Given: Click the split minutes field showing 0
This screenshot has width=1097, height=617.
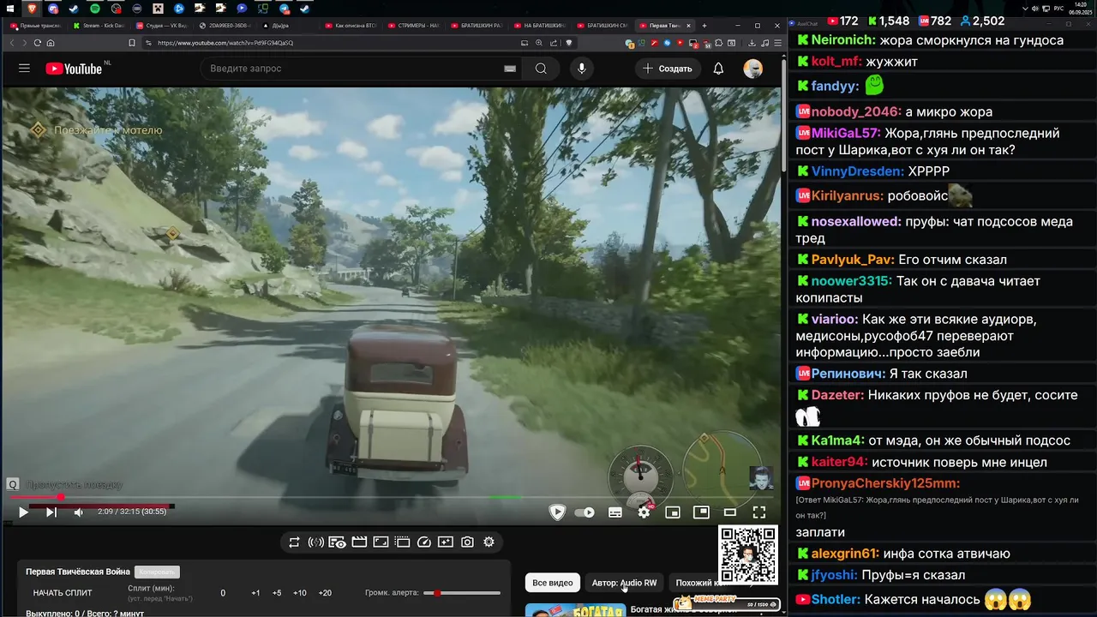Looking at the screenshot, I should click(x=223, y=593).
